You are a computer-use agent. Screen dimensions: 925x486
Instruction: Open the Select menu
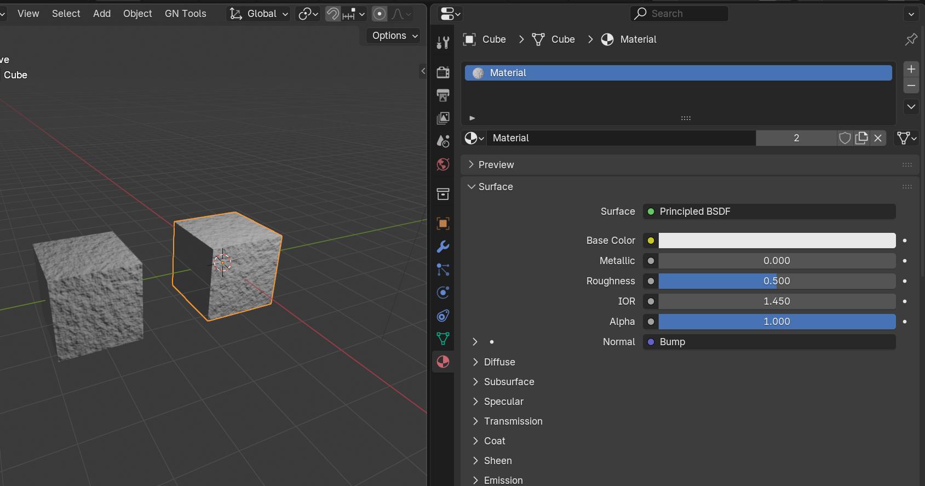point(66,14)
